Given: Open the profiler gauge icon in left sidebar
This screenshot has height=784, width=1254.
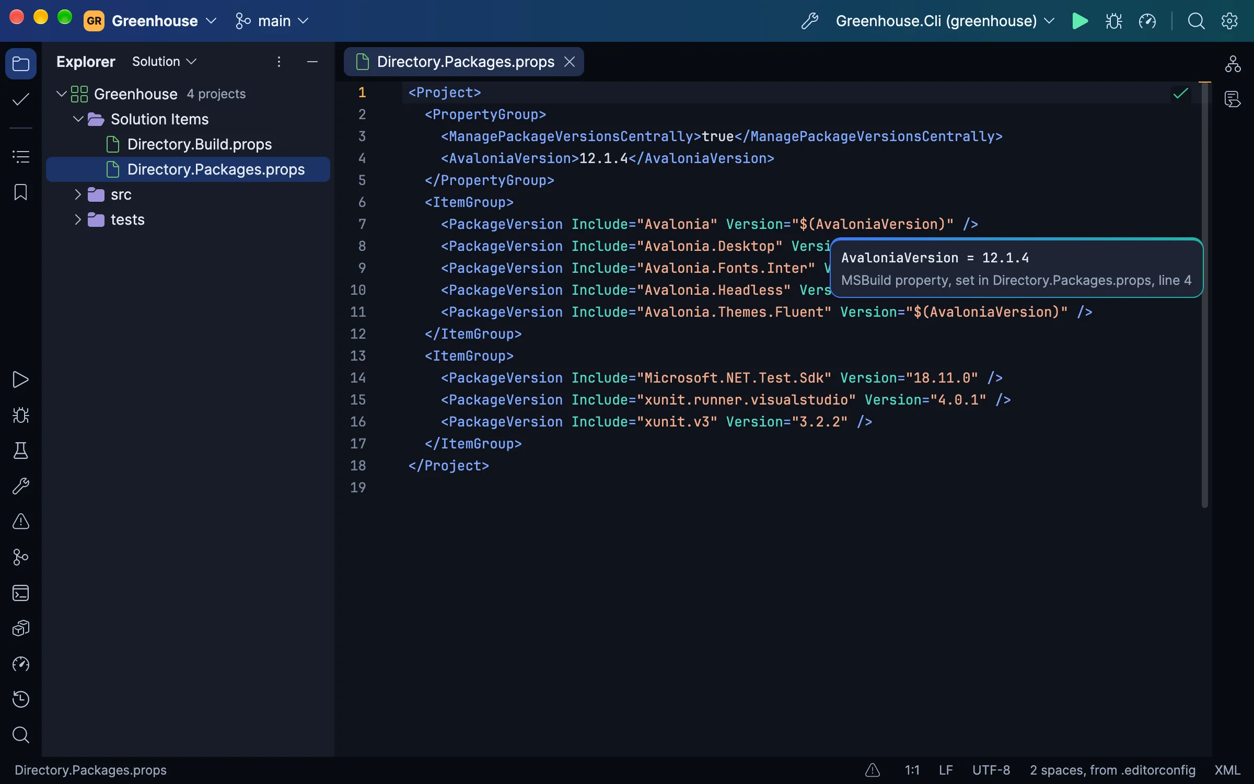Looking at the screenshot, I should point(21,664).
